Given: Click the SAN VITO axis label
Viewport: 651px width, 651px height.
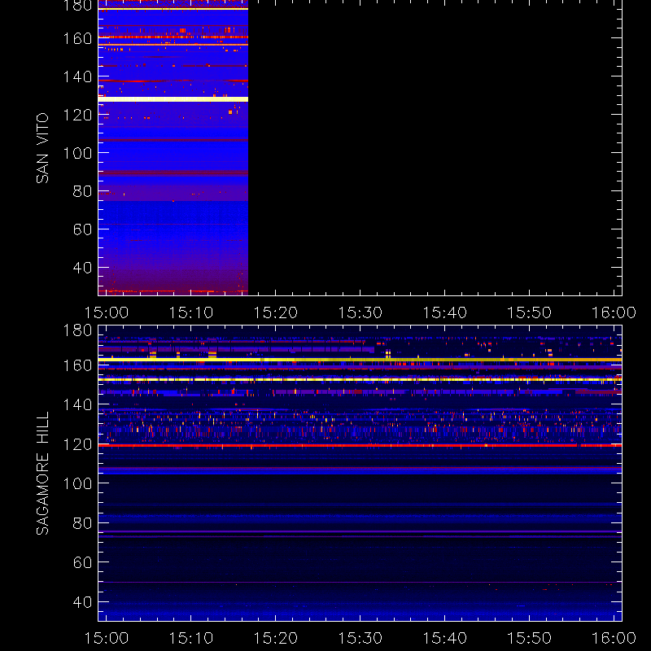Looking at the screenshot, I should click(x=42, y=148).
